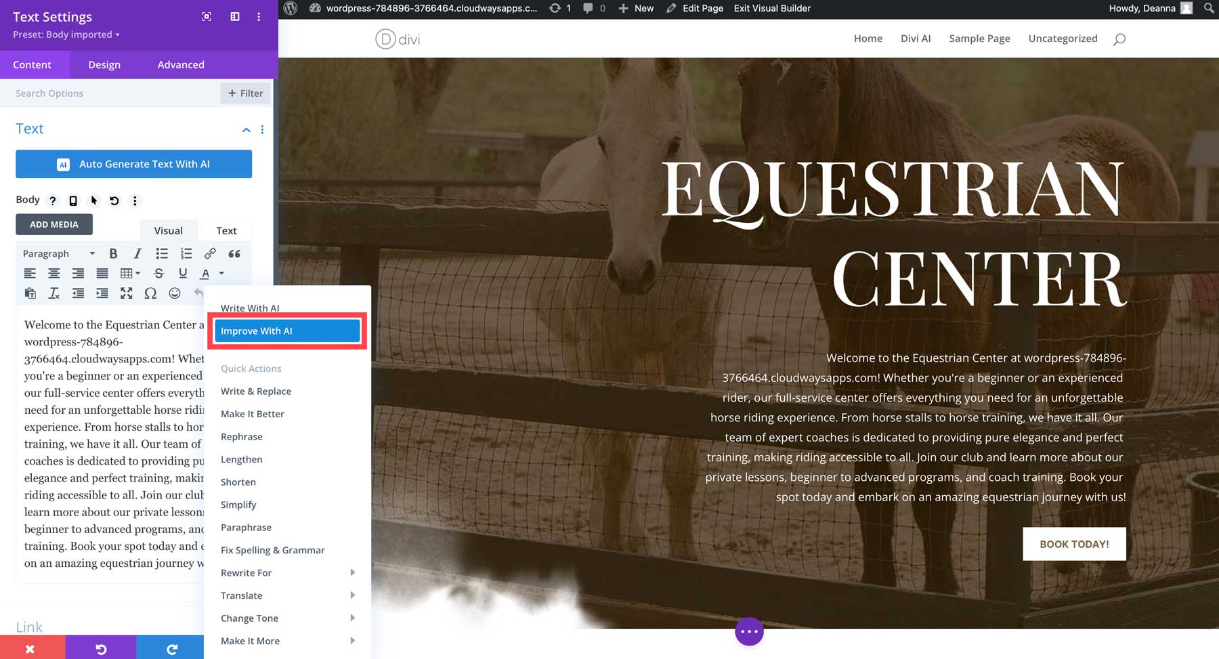Collapse the Text section chevron
The width and height of the screenshot is (1219, 659).
coord(246,129)
